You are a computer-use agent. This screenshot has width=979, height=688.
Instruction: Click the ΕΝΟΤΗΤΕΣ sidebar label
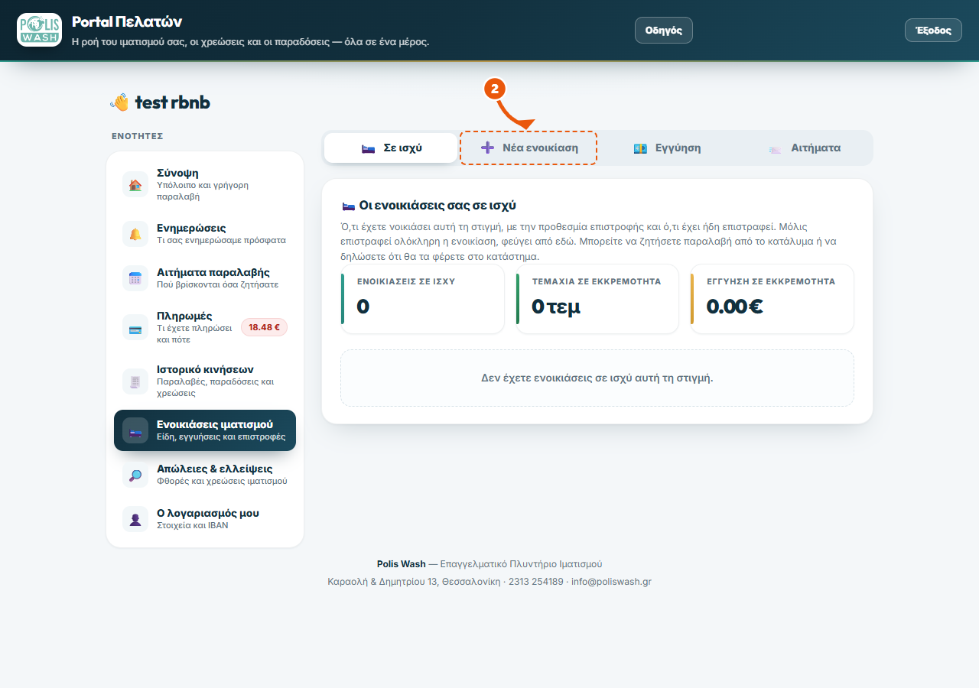pyautogui.click(x=138, y=136)
